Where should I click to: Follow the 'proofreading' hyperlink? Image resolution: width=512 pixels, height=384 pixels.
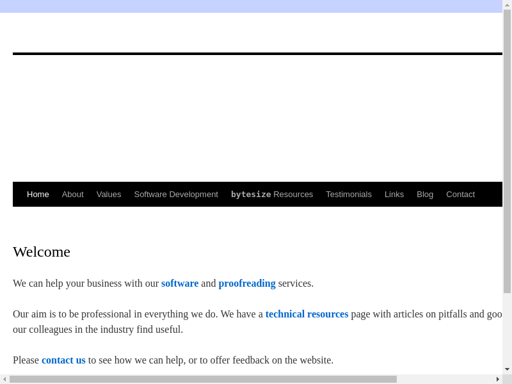coord(247,283)
